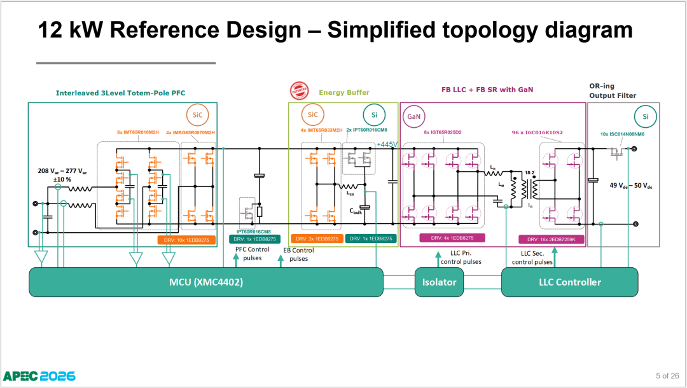The image size is (687, 388).
Task: Click the purple "DRV: 4x 1EDB8275" tag
Action: tap(452, 238)
